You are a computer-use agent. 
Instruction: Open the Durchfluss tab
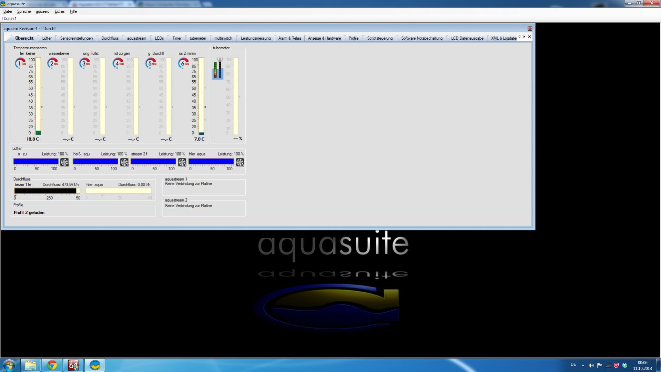110,38
